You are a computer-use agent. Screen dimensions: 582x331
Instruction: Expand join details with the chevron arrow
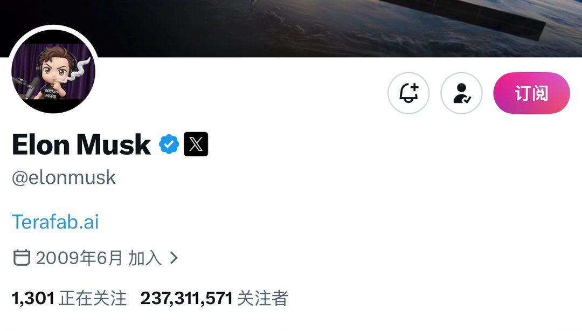point(174,258)
